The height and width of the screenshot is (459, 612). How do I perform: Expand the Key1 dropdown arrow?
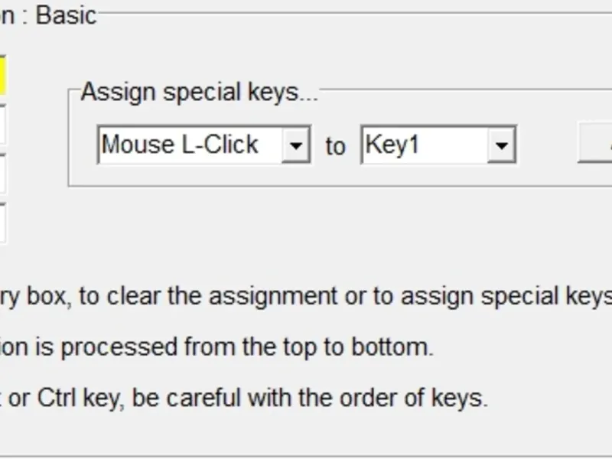501,145
